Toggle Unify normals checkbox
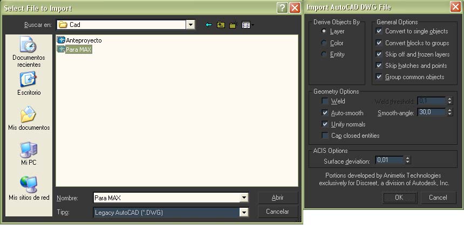The image size is (464, 225). point(325,124)
